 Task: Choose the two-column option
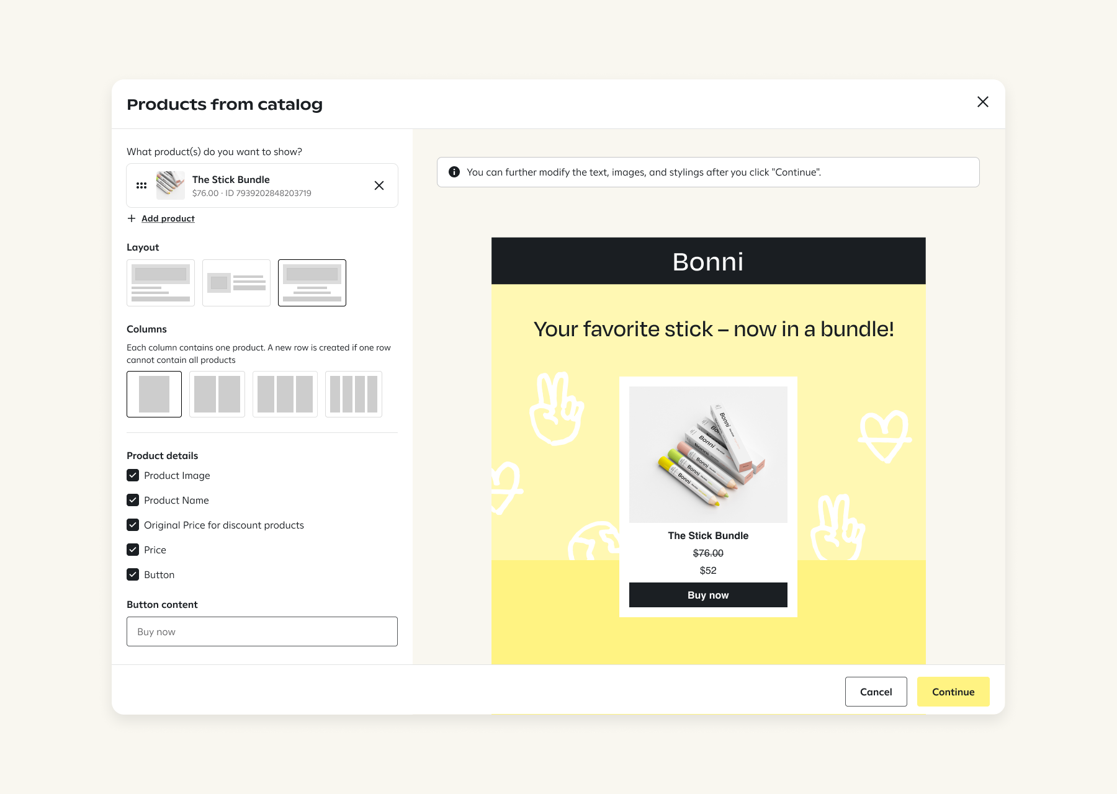point(217,394)
